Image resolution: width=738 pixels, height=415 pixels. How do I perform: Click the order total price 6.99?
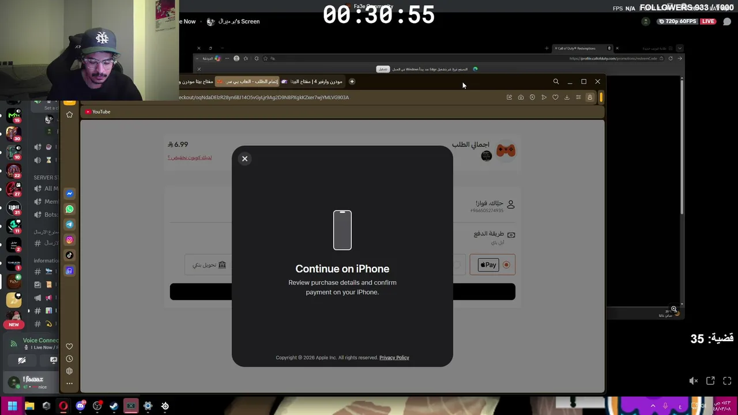click(178, 145)
